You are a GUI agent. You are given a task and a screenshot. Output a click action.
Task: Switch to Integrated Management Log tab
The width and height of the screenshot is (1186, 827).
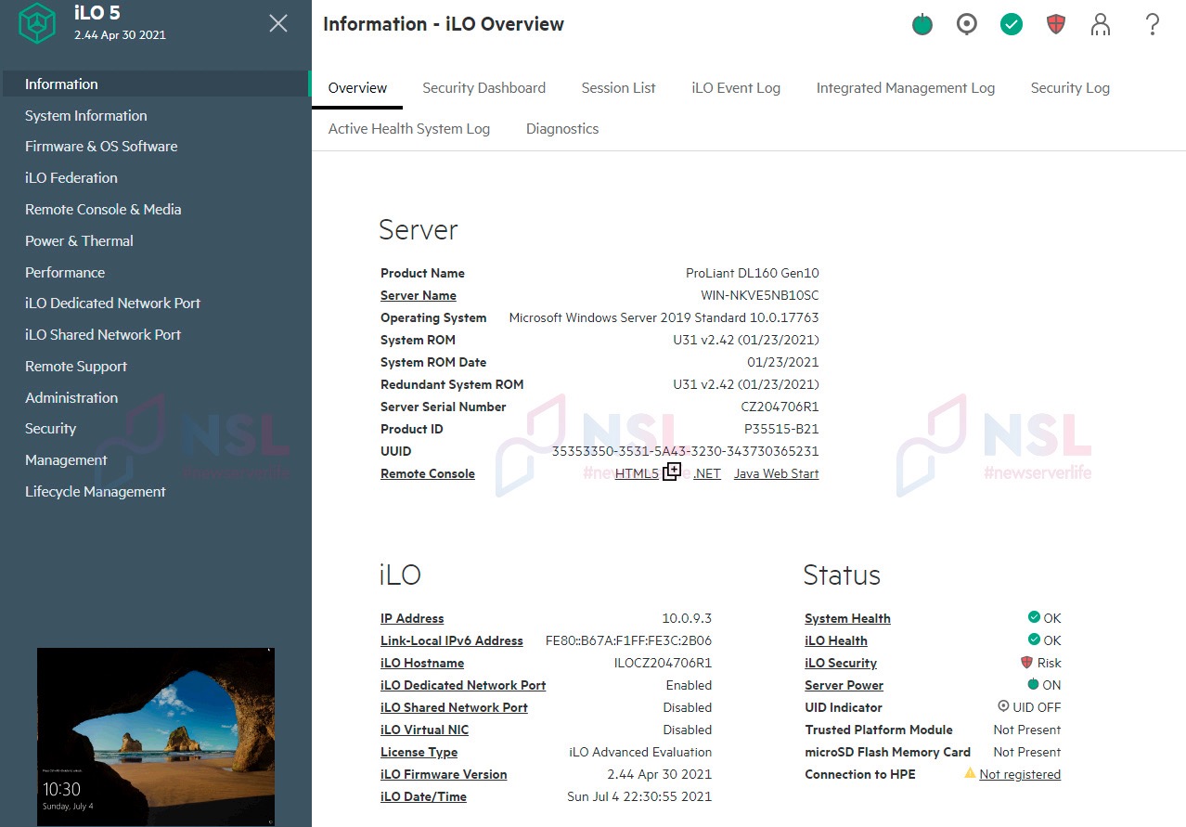[906, 88]
